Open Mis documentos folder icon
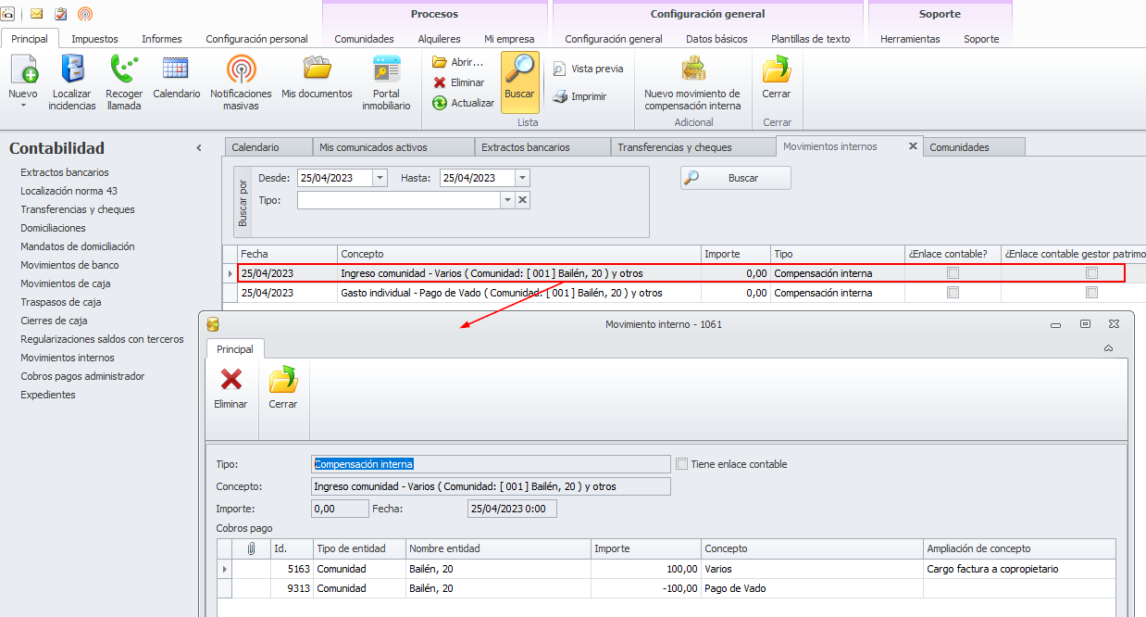Screen dimensions: 1146x617 317,70
